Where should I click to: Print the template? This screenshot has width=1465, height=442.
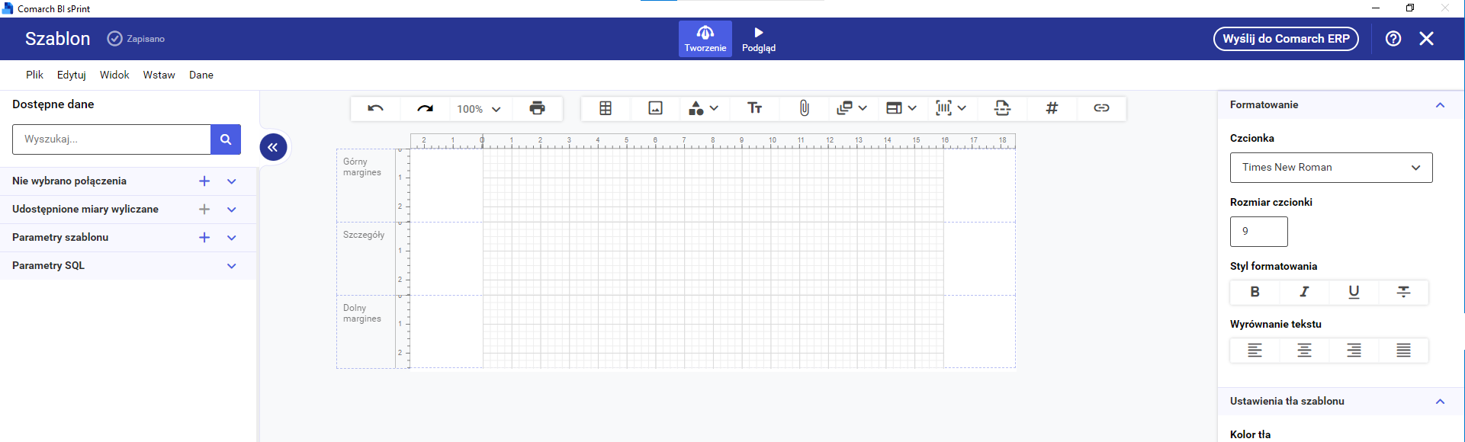coord(537,108)
